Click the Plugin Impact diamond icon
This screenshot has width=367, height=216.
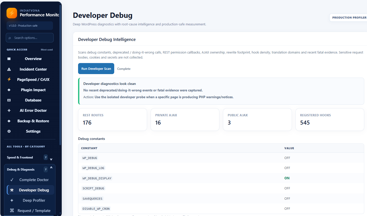point(9,90)
